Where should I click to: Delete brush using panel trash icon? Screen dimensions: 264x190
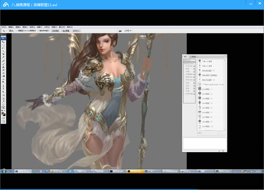(x=223, y=151)
